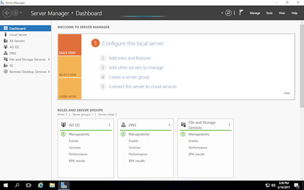Open Performance in the AD DS tile
This screenshot has width=304, height=190.
78,154
